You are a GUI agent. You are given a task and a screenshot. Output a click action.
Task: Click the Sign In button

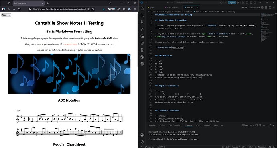pos(232,2)
